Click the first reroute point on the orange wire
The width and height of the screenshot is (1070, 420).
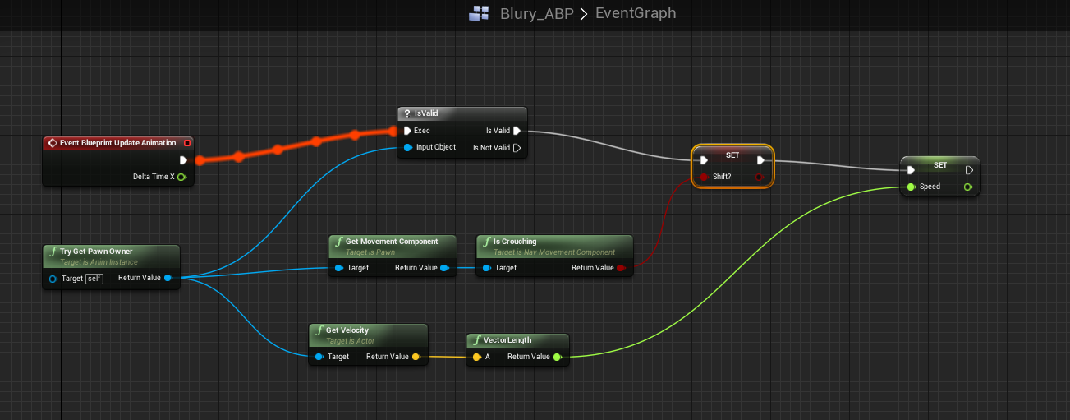pyautogui.click(x=238, y=155)
